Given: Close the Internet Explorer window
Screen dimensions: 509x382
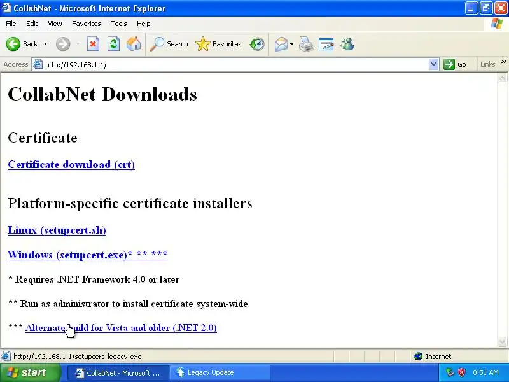Looking at the screenshot, I should click(x=501, y=8).
